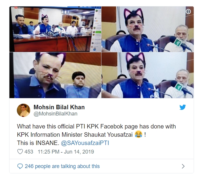Click the Twitter bird logo
The width and height of the screenshot is (199, 176).
tap(183, 107)
